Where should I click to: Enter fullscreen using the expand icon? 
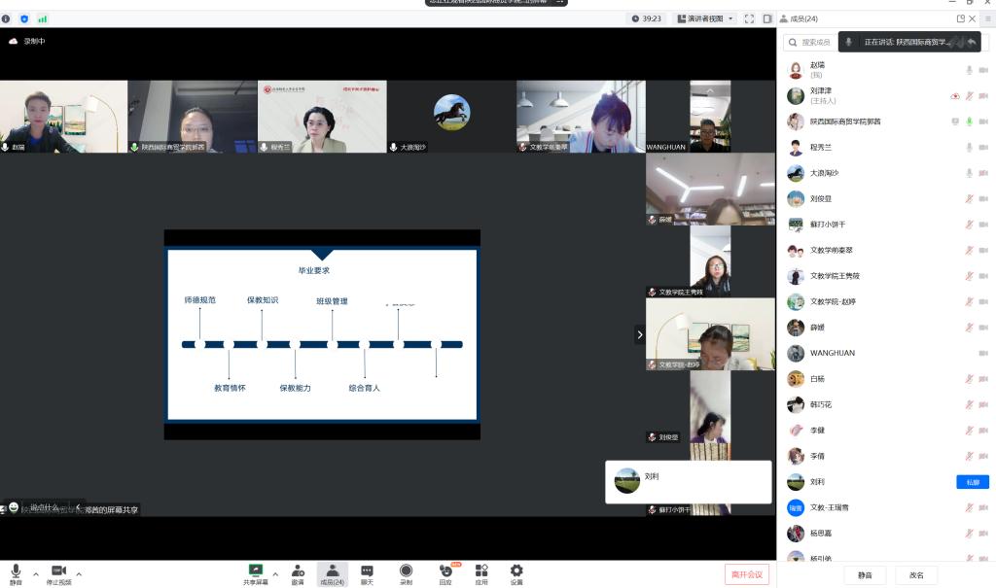(x=749, y=19)
